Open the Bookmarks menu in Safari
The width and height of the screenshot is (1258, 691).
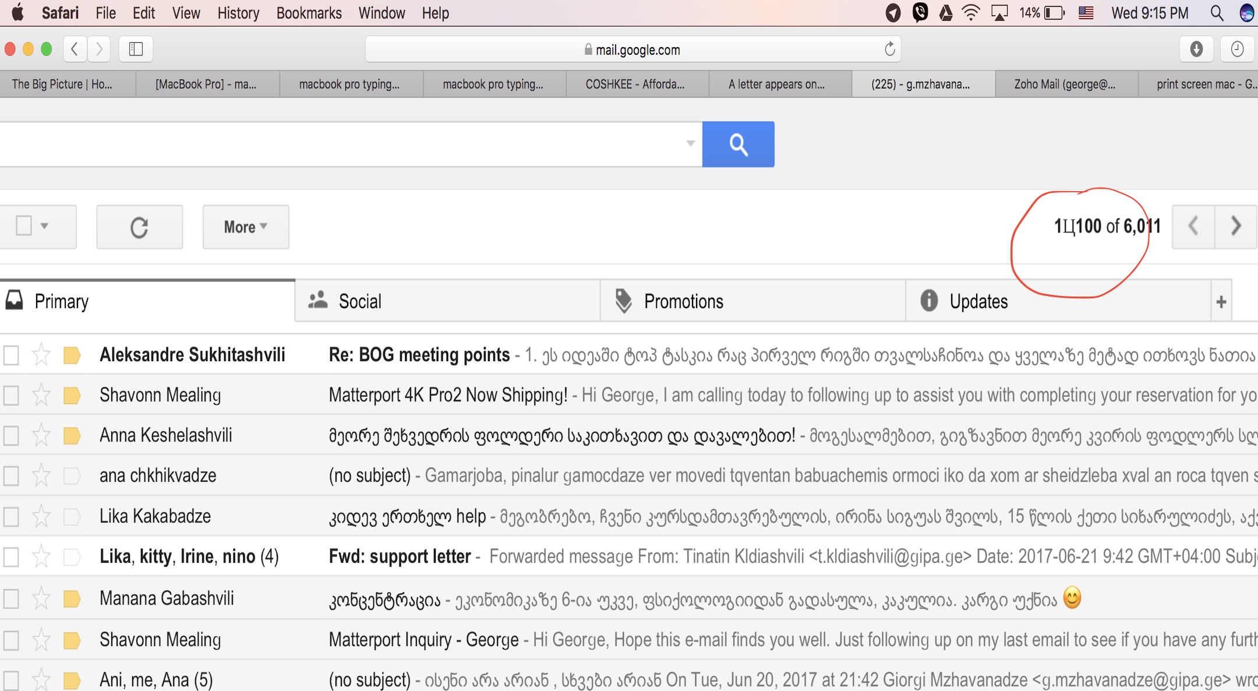pos(309,13)
